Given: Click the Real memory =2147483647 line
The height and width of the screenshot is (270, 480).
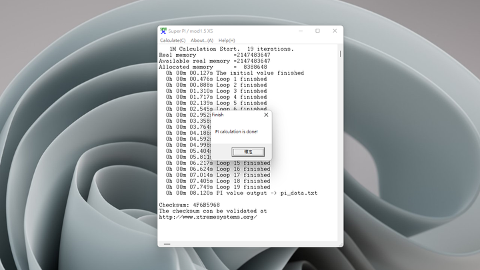Looking at the screenshot, I should pos(215,55).
